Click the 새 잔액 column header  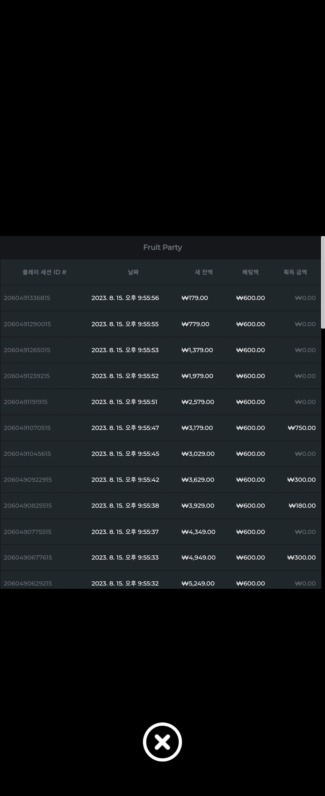click(203, 272)
